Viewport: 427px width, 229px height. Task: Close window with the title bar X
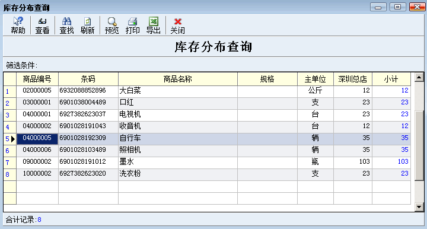coord(417,7)
